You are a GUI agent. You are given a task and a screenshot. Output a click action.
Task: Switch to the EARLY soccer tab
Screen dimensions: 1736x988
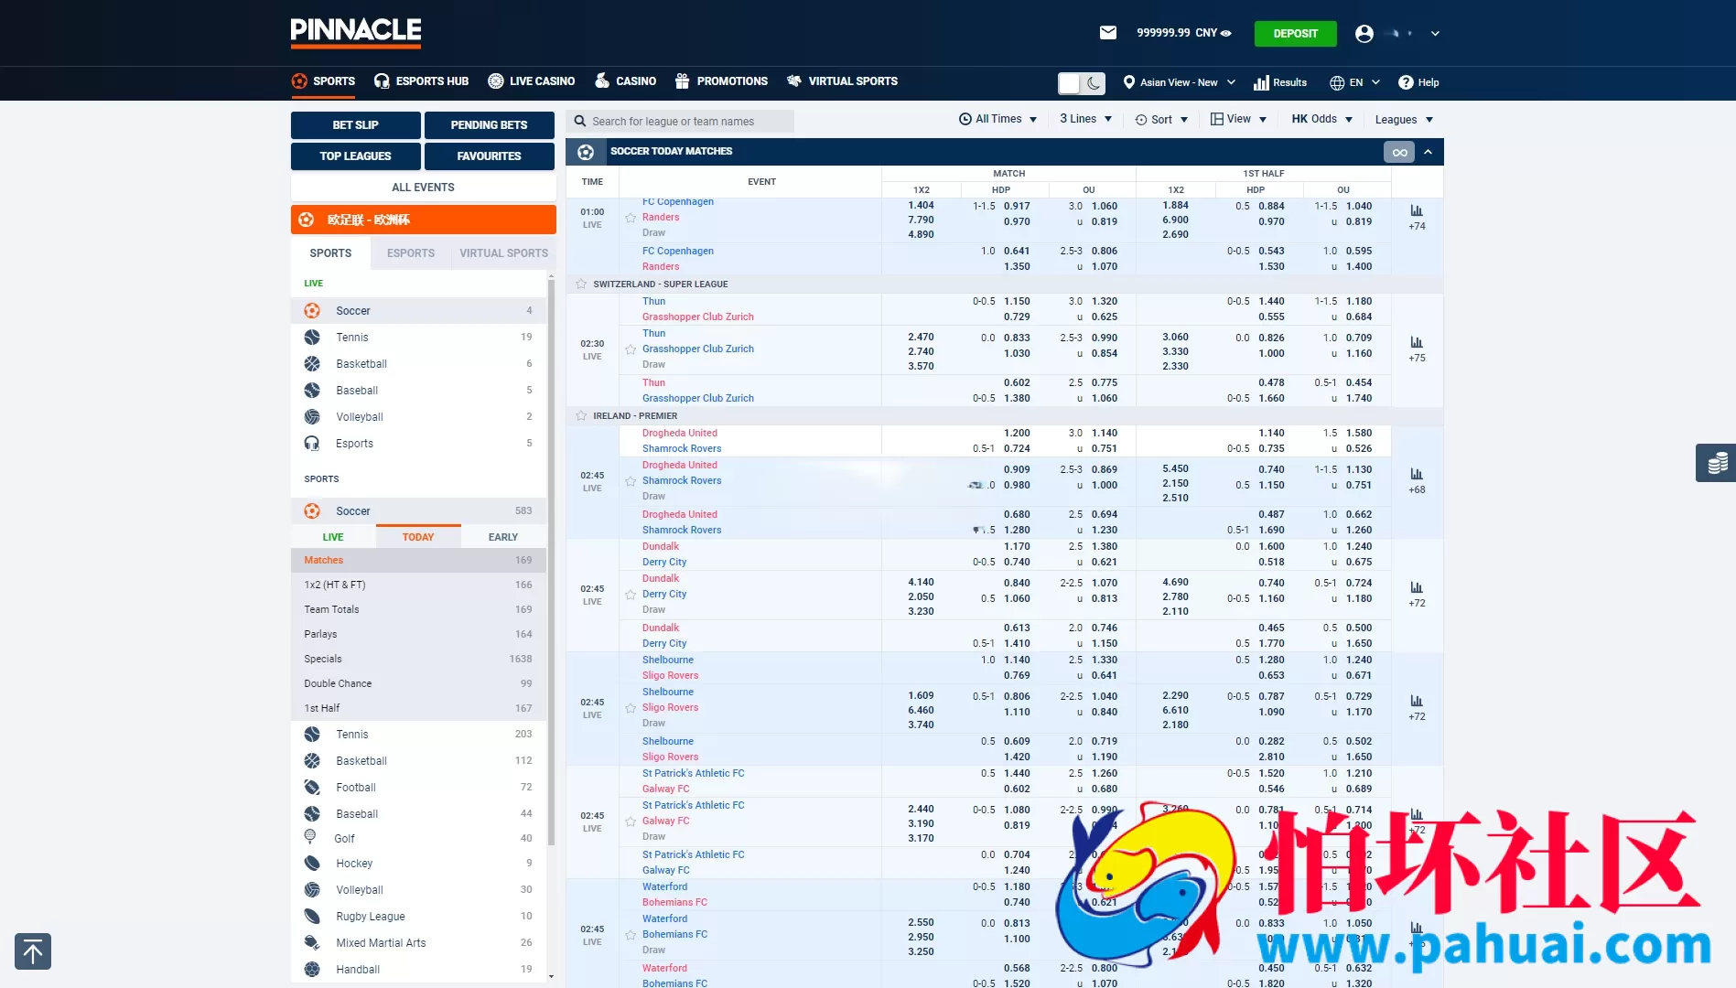pyautogui.click(x=503, y=537)
